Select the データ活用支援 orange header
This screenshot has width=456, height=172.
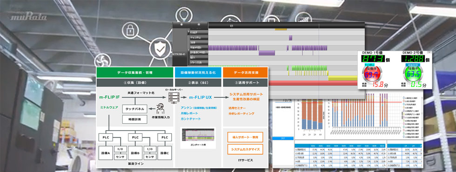click(x=245, y=73)
